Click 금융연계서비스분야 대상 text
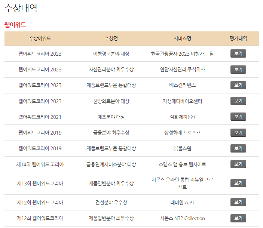Viewport: 263px width, 228px height. point(111,164)
